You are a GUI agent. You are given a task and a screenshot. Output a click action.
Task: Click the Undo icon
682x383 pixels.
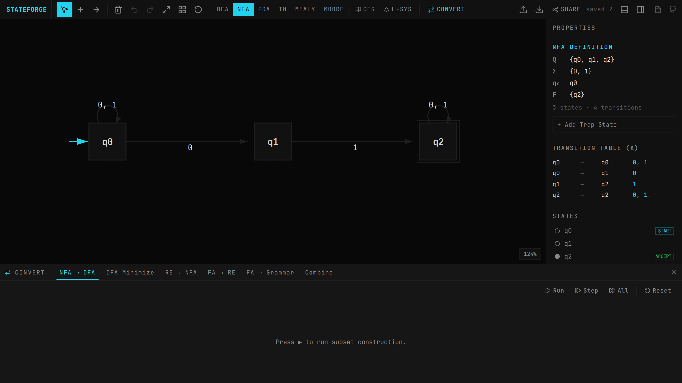tap(134, 9)
